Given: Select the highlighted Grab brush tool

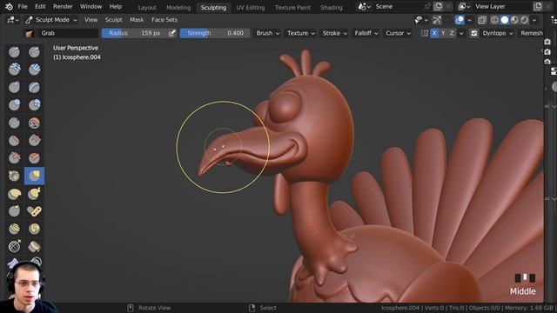Looking at the screenshot, I should [x=34, y=176].
